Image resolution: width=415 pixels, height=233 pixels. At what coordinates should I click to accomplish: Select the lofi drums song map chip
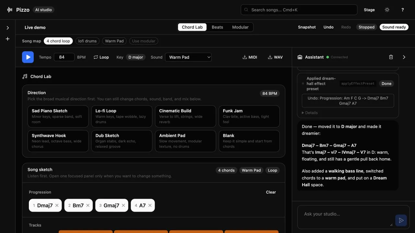(88, 41)
